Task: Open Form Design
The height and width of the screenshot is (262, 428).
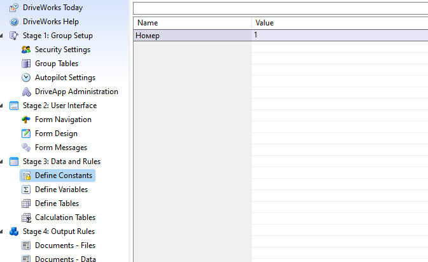Action: (x=56, y=134)
